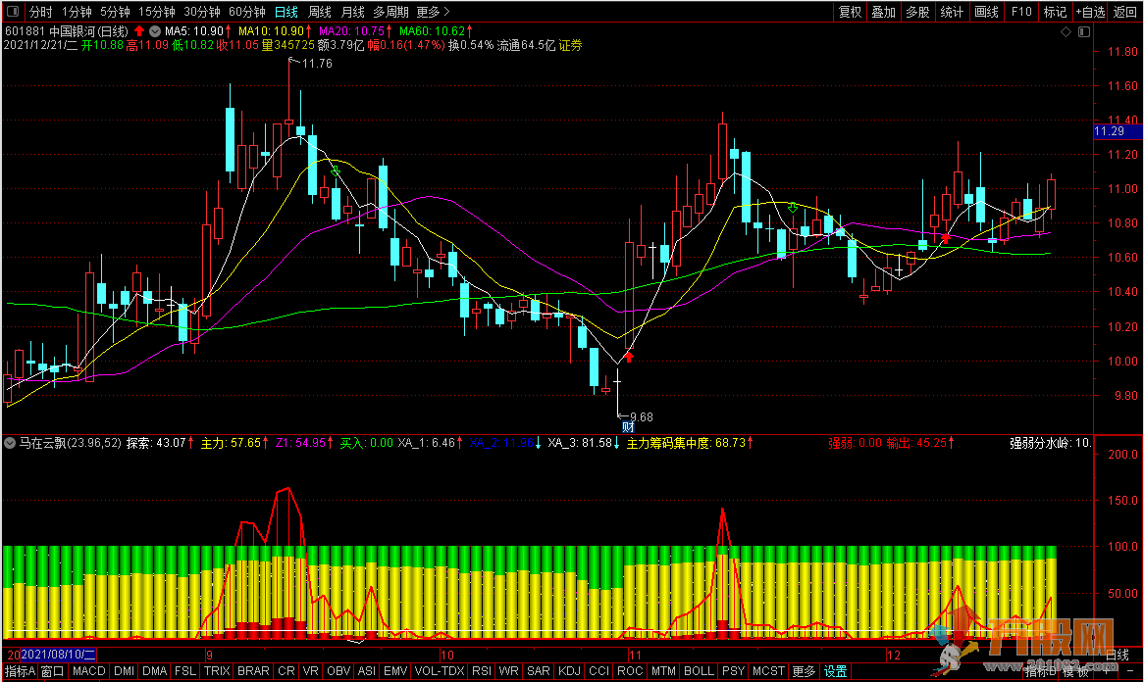Viewport: 1144px width, 682px height.
Task: Click the 2021/08/10/二 date label
Action: pyautogui.click(x=58, y=655)
